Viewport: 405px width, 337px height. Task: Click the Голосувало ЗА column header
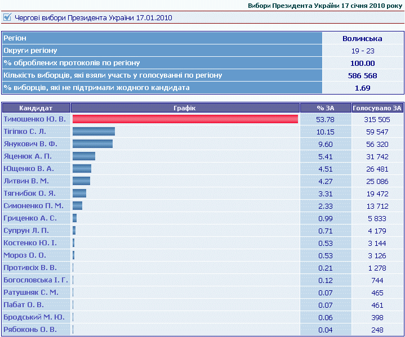tap(377, 107)
